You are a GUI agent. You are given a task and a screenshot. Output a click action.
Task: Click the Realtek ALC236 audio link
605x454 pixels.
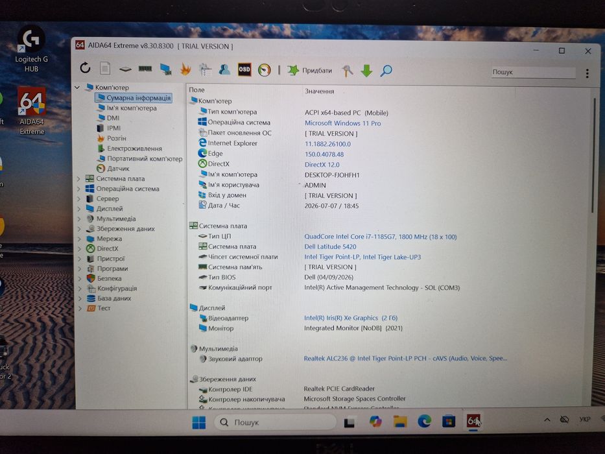tap(405, 359)
